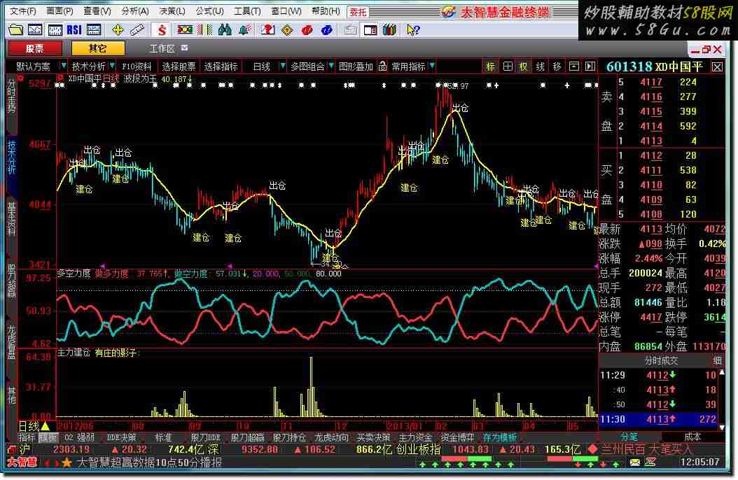
Task: Close the 601318 quote side panel
Action: [x=717, y=66]
